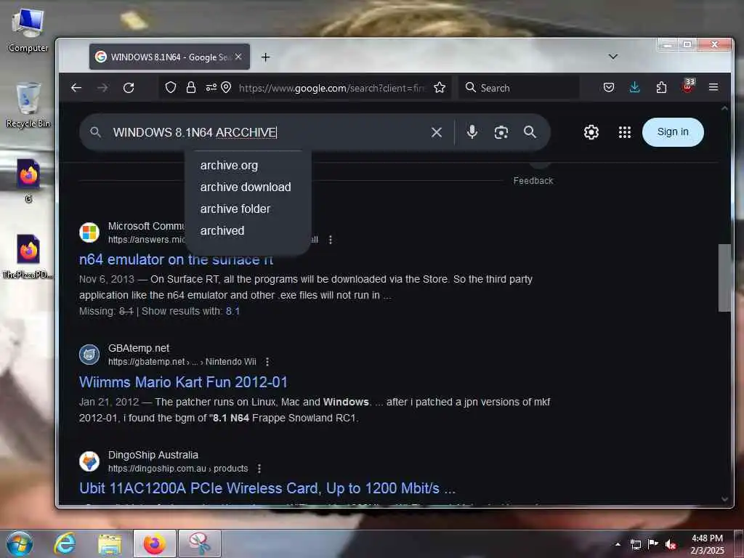Select the ThePizzaPD desktop icon
This screenshot has width=744, height=558.
[x=28, y=256]
